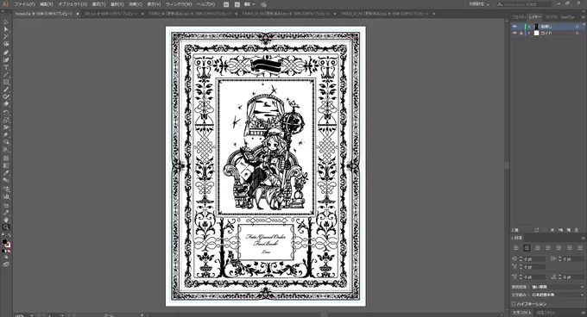The height and width of the screenshot is (317, 587).
Task: Select the Shape Builder tool
Action: coord(6,142)
